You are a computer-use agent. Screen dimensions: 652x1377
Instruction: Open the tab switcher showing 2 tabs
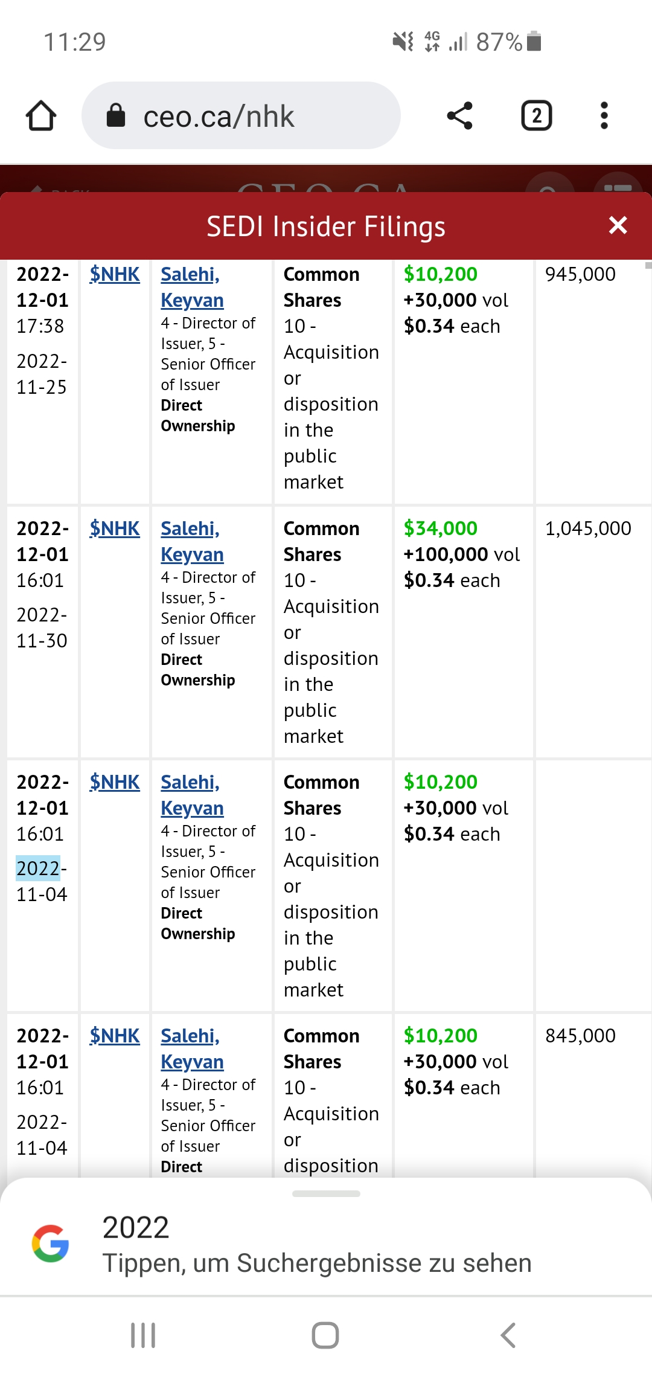536,115
